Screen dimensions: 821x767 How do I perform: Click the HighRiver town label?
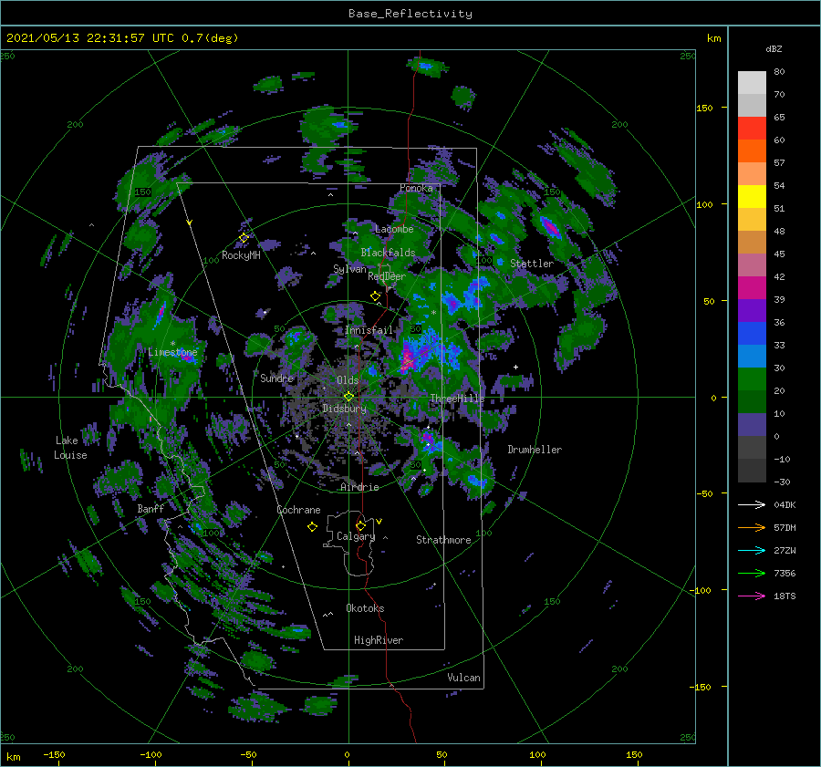tap(379, 640)
